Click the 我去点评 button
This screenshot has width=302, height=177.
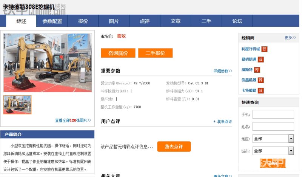pos(174,146)
